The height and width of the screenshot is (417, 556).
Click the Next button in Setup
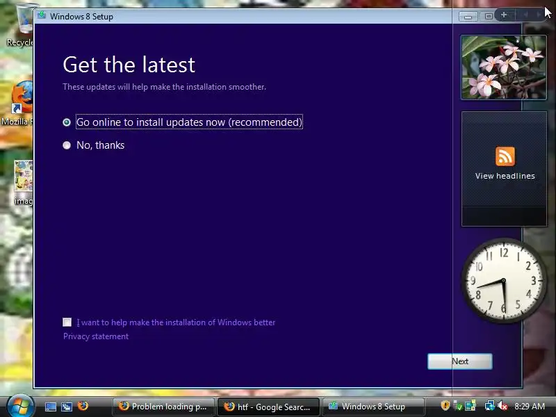pos(460,361)
